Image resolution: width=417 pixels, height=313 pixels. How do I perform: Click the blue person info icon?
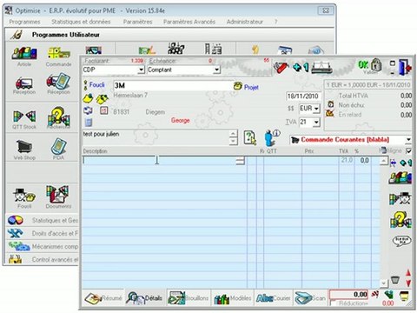click(272, 137)
